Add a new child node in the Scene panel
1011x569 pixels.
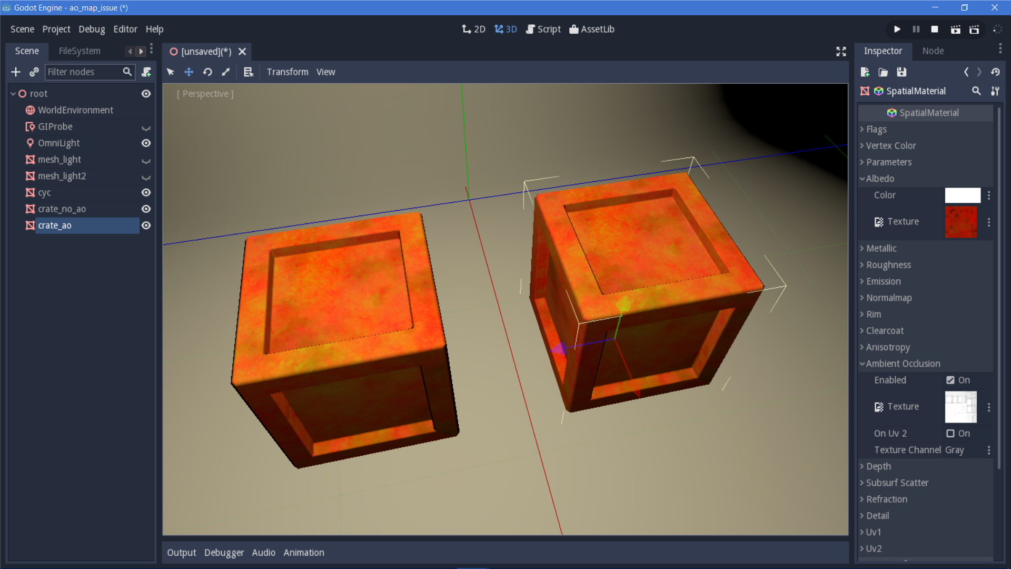point(15,72)
